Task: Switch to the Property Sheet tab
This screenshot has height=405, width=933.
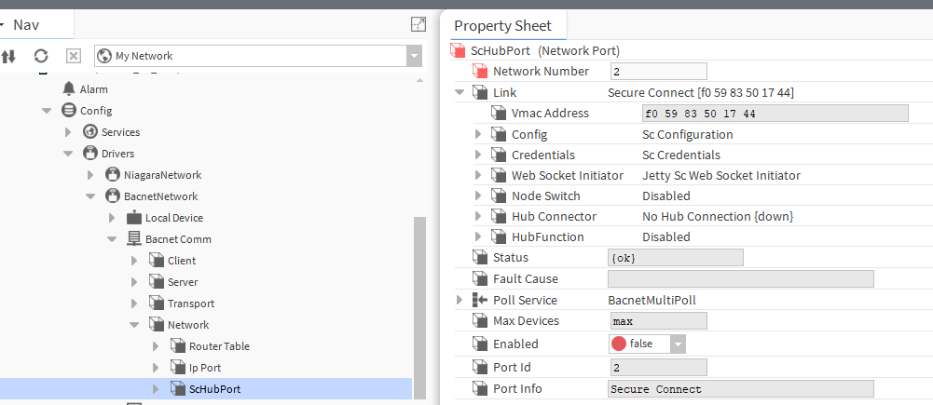Action: pos(502,26)
